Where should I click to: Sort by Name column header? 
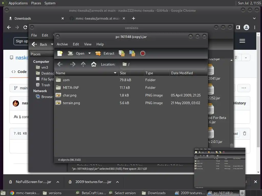pyautogui.click(x=86, y=73)
